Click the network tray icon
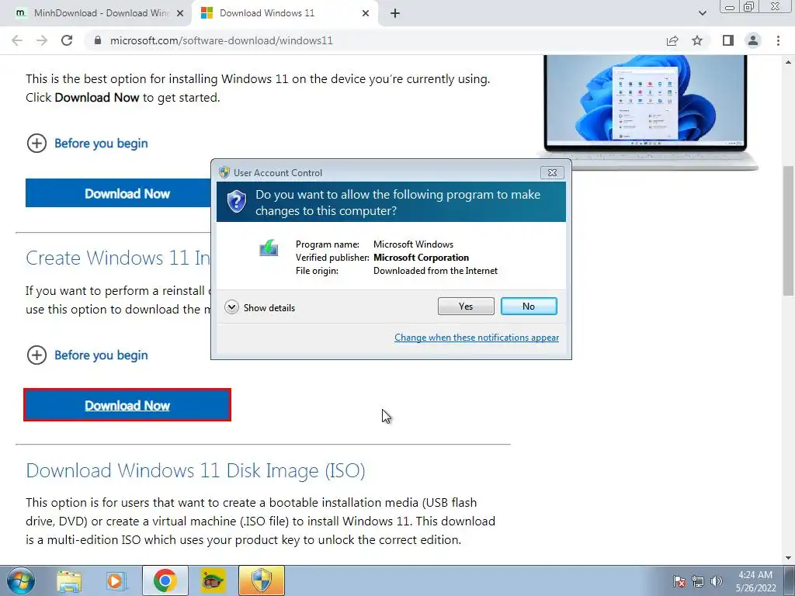This screenshot has width=795, height=596. pyautogui.click(x=698, y=580)
